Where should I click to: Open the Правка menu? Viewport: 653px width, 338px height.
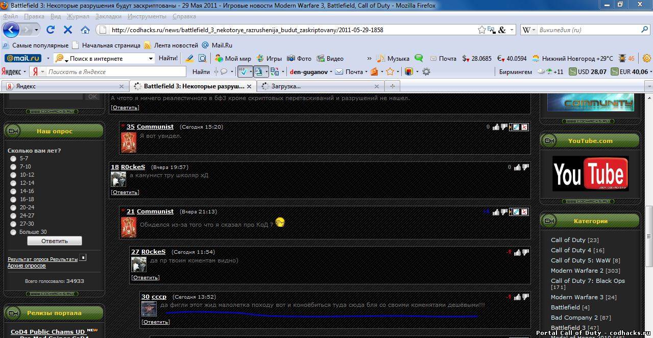tap(34, 16)
